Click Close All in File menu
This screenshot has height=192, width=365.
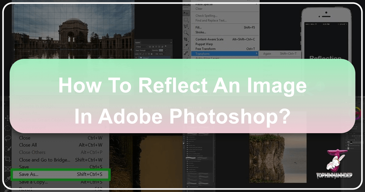coord(28,145)
